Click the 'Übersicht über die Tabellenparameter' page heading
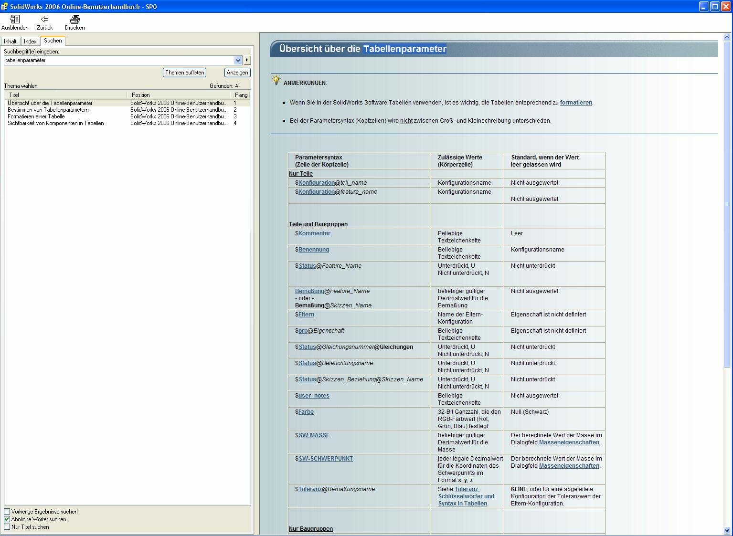Image resolution: width=733 pixels, height=536 pixels. tap(363, 49)
